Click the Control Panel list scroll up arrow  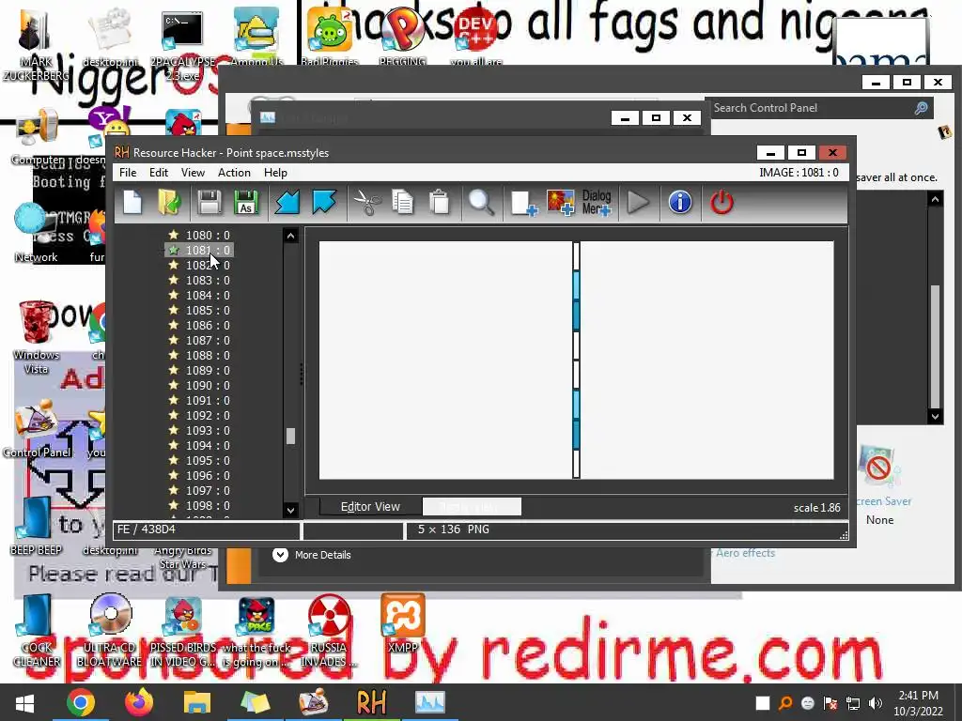pos(935,199)
